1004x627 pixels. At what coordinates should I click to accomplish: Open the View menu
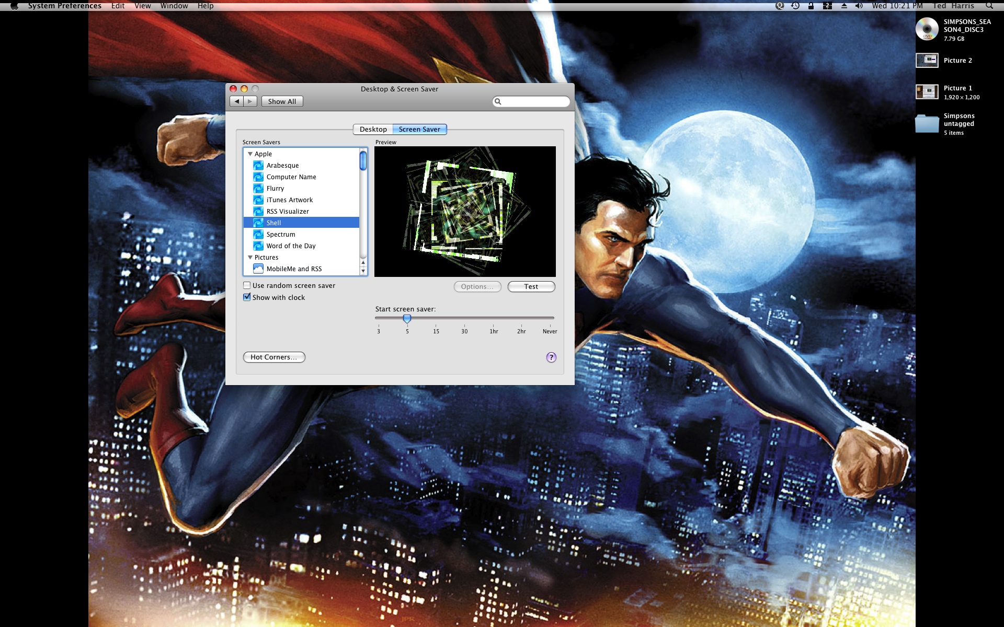142,6
